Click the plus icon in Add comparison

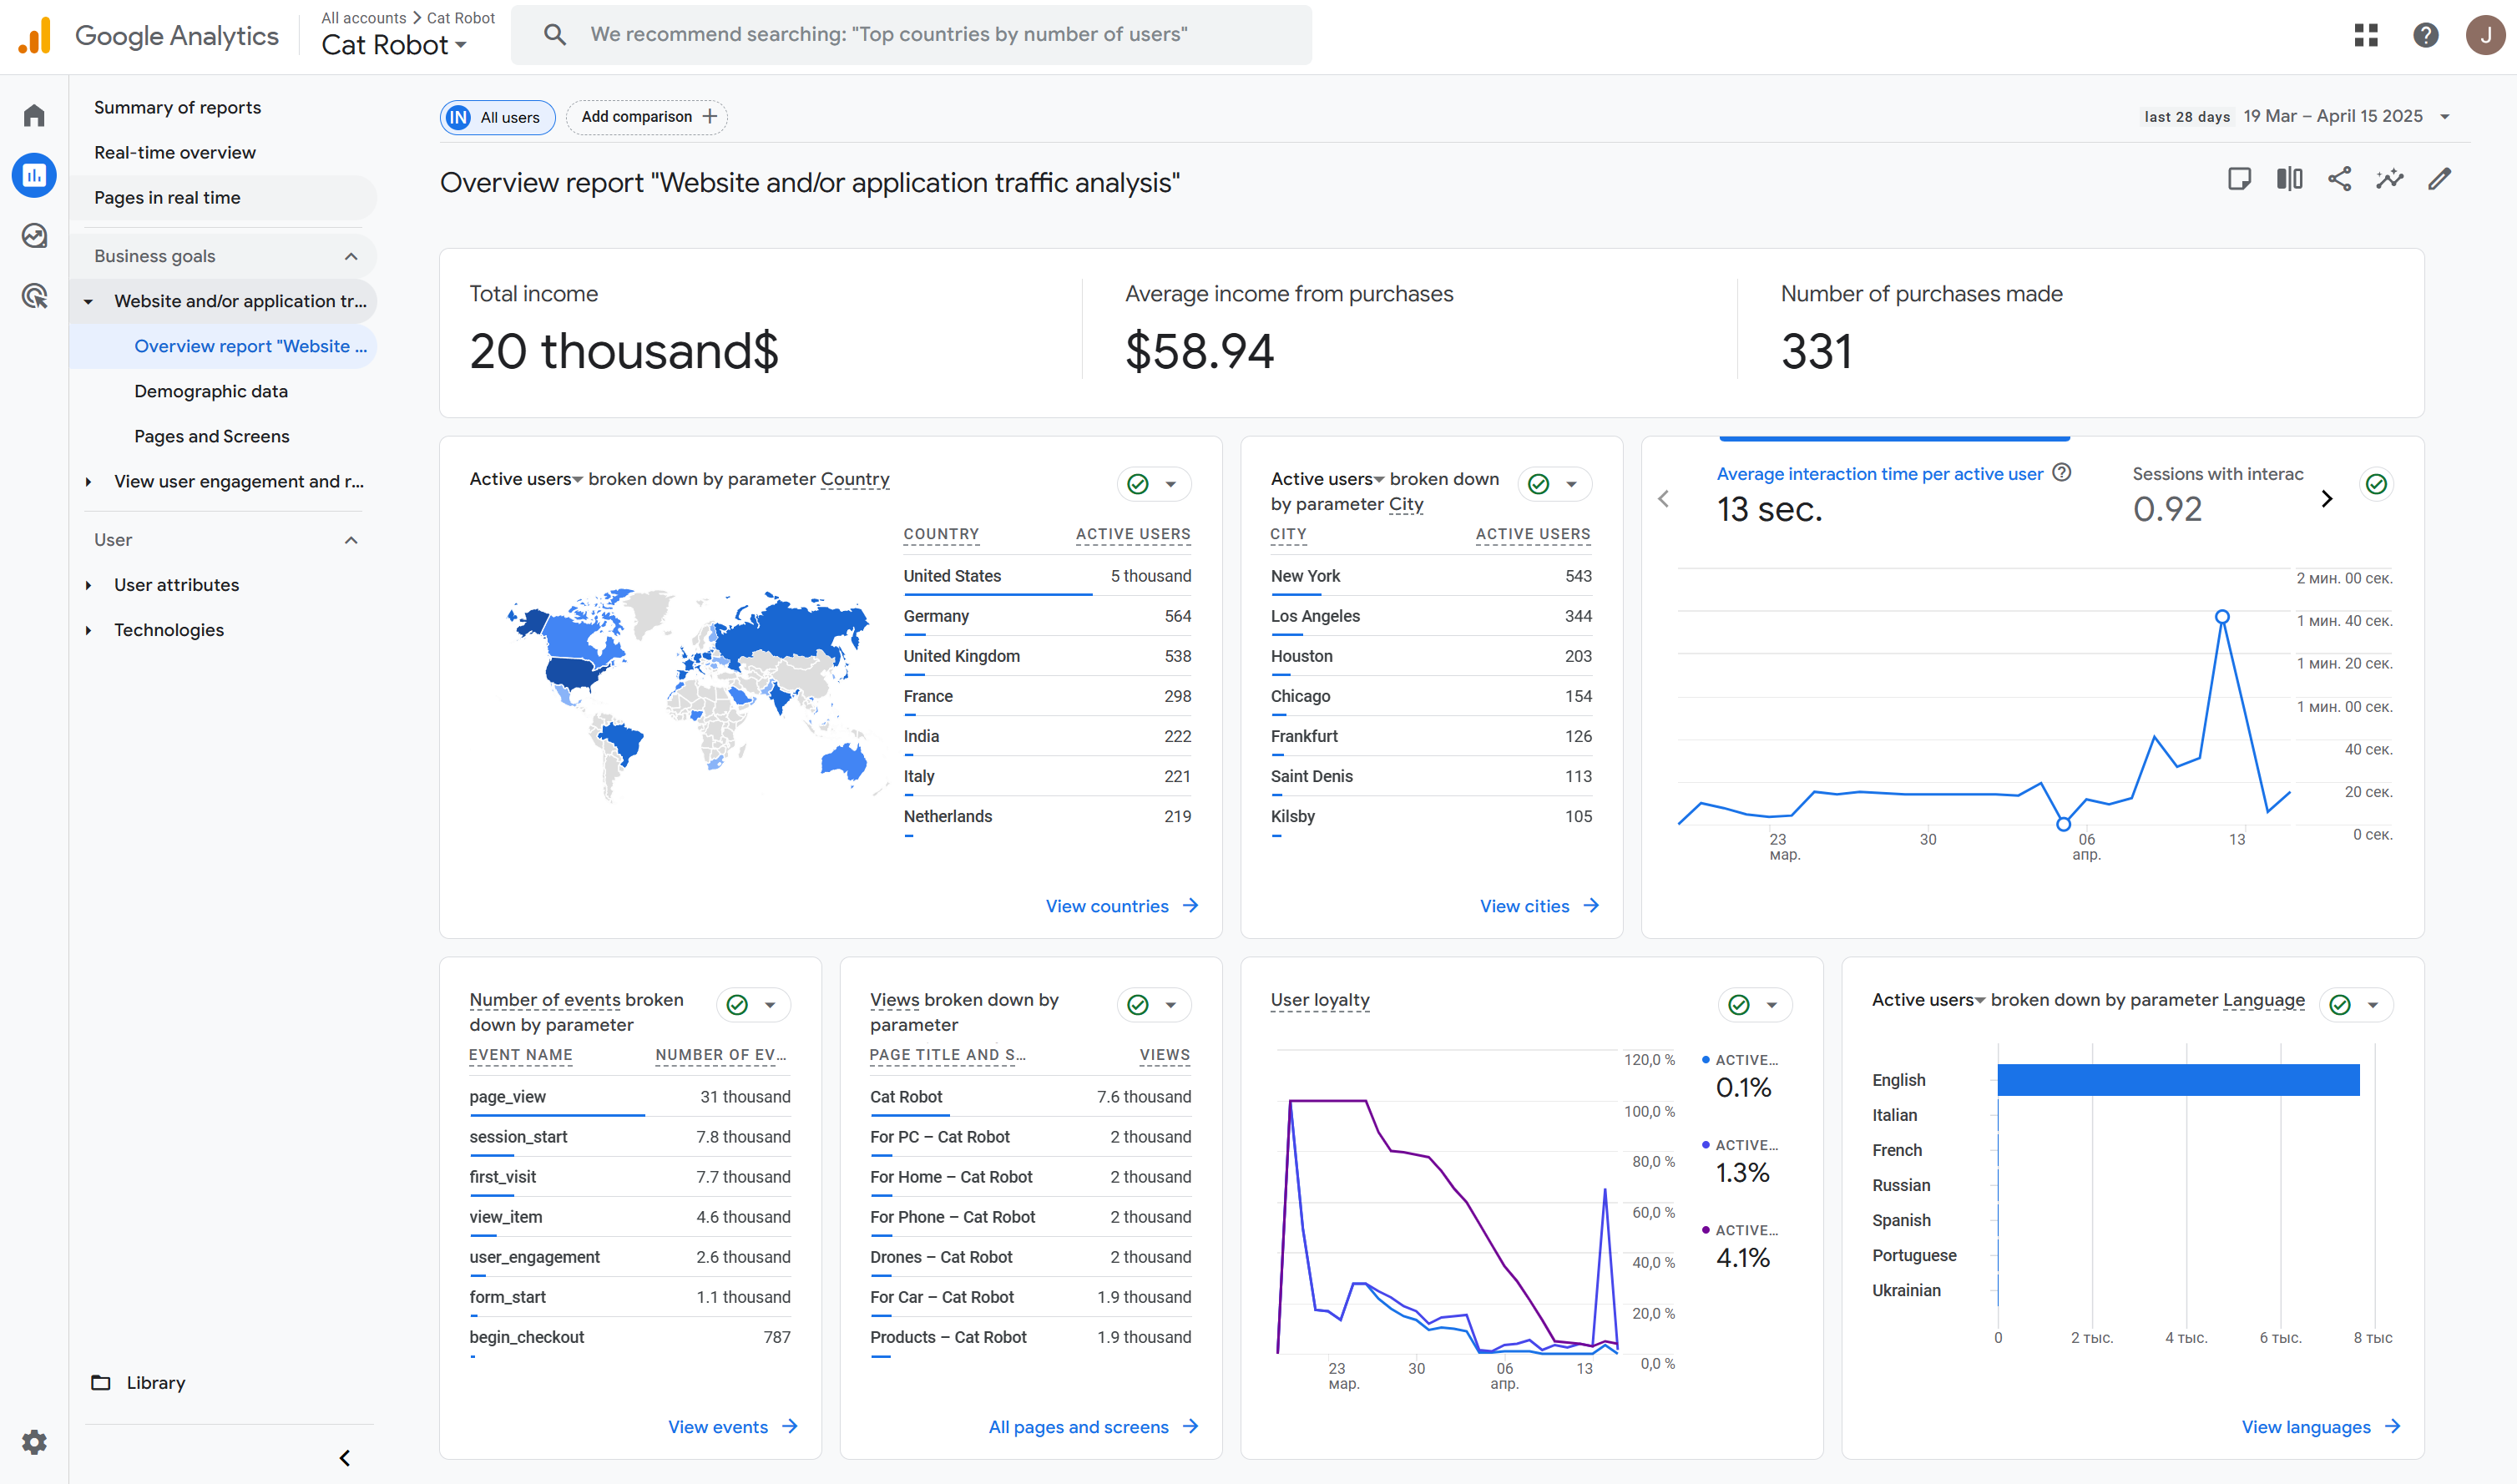click(x=710, y=116)
